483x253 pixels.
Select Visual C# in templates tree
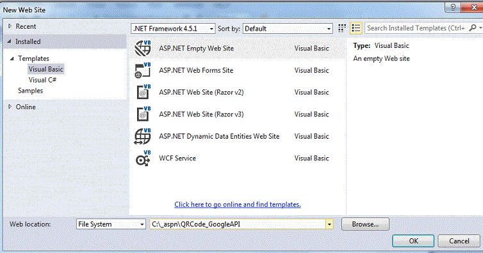click(x=42, y=80)
